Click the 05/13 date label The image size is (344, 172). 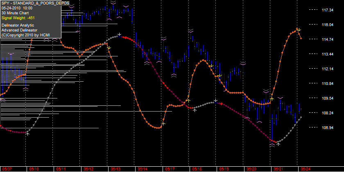(115, 169)
